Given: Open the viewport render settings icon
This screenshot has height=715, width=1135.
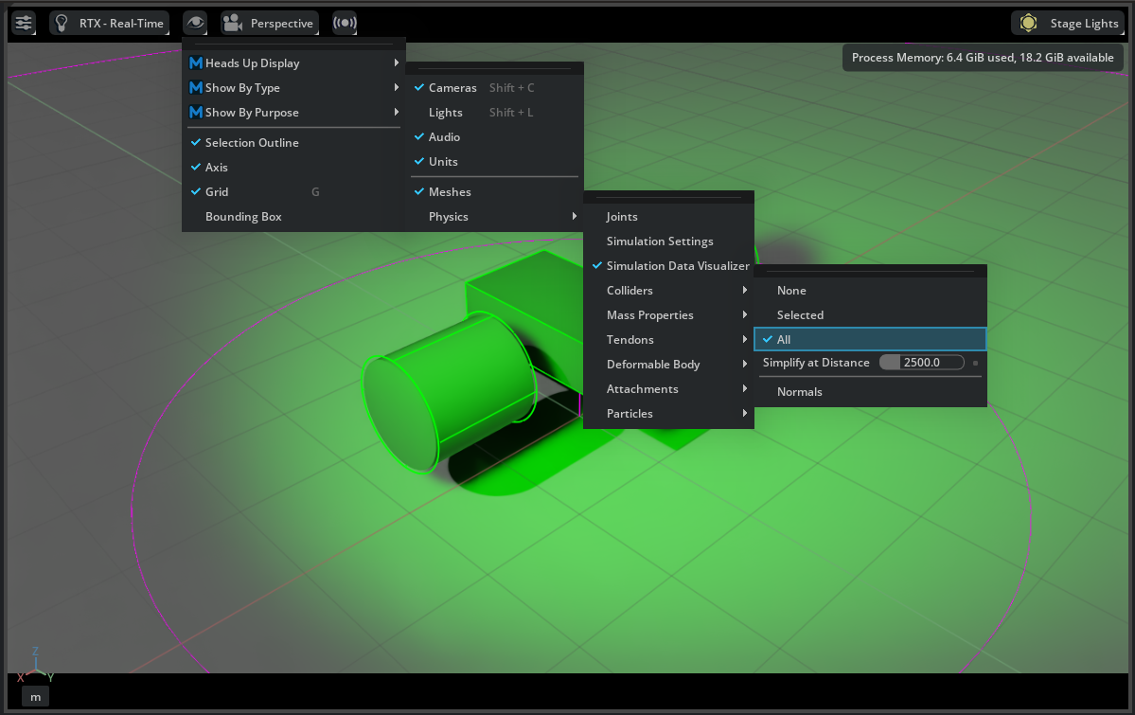Looking at the screenshot, I should 23,23.
